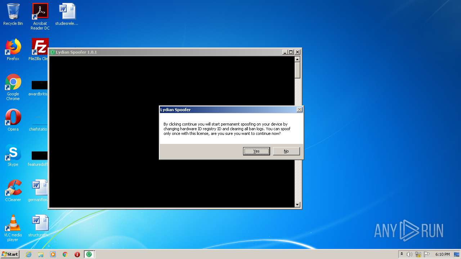Click the console scrollbar thumb
Viewport: 461px width, 259px height.
pos(297,70)
